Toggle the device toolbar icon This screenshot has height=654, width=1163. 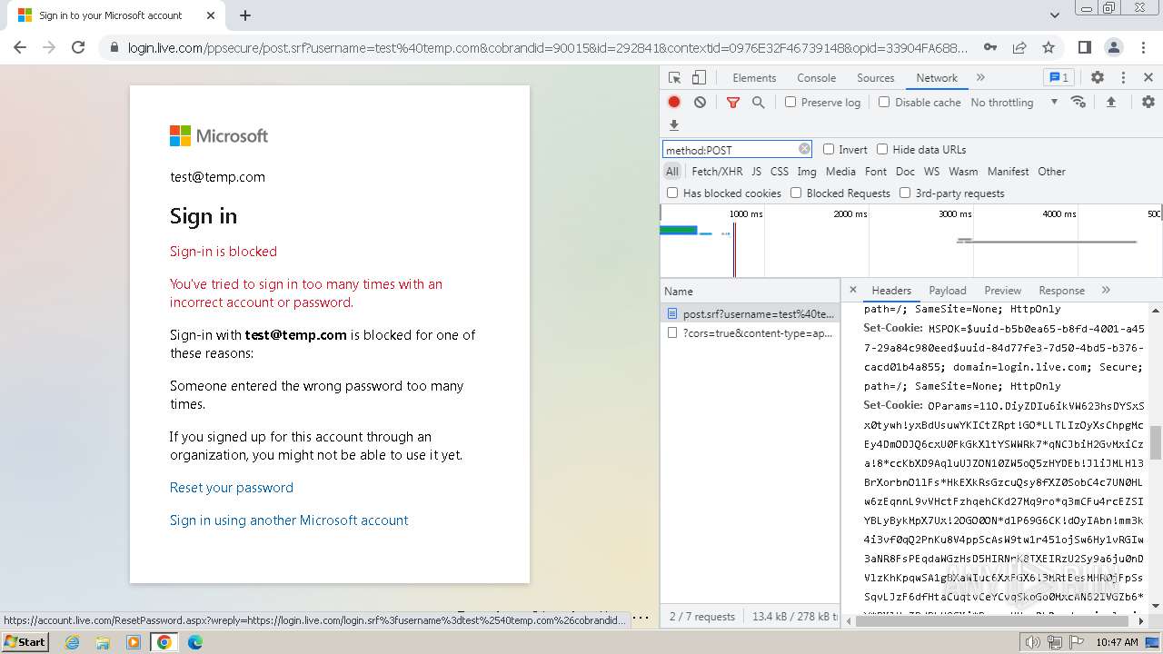pos(699,78)
